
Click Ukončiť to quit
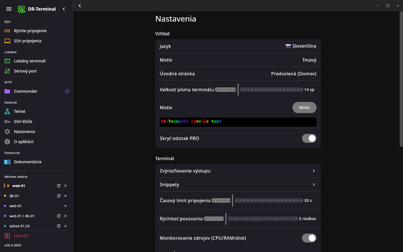pyautogui.click(x=21, y=236)
